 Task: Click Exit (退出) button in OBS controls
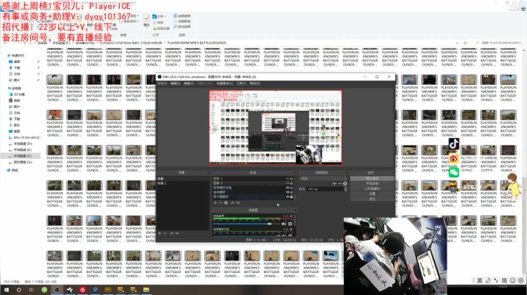(372, 199)
